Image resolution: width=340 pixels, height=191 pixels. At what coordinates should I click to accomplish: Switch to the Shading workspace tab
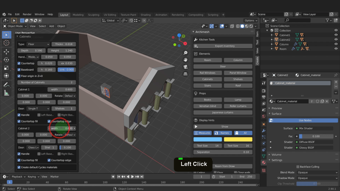point(145,15)
